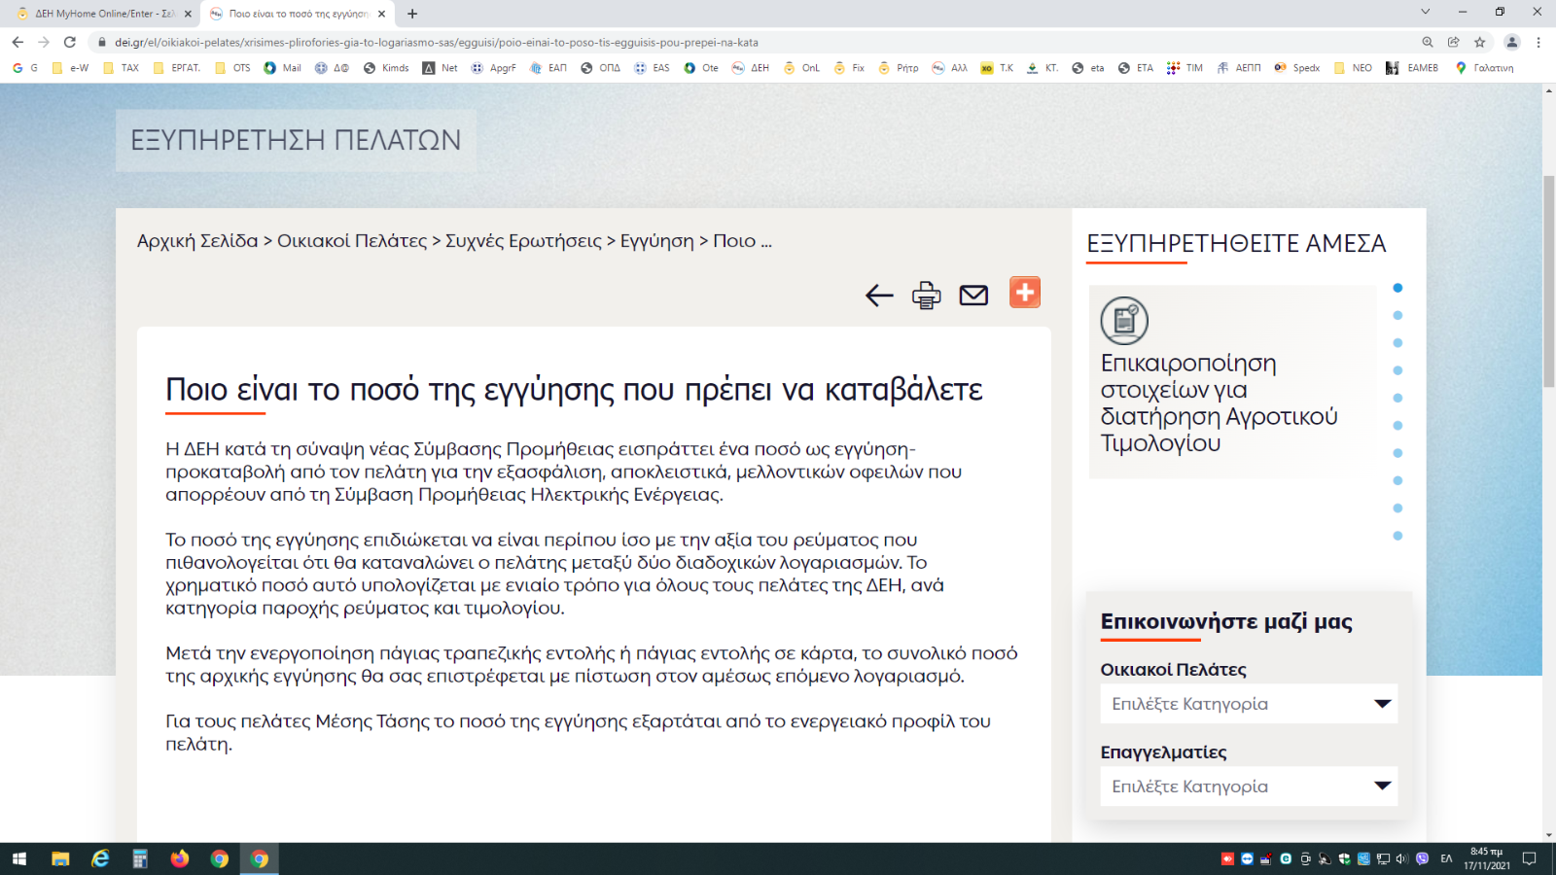Go back using the browser back arrow
The height and width of the screenshot is (875, 1556).
(x=18, y=42)
